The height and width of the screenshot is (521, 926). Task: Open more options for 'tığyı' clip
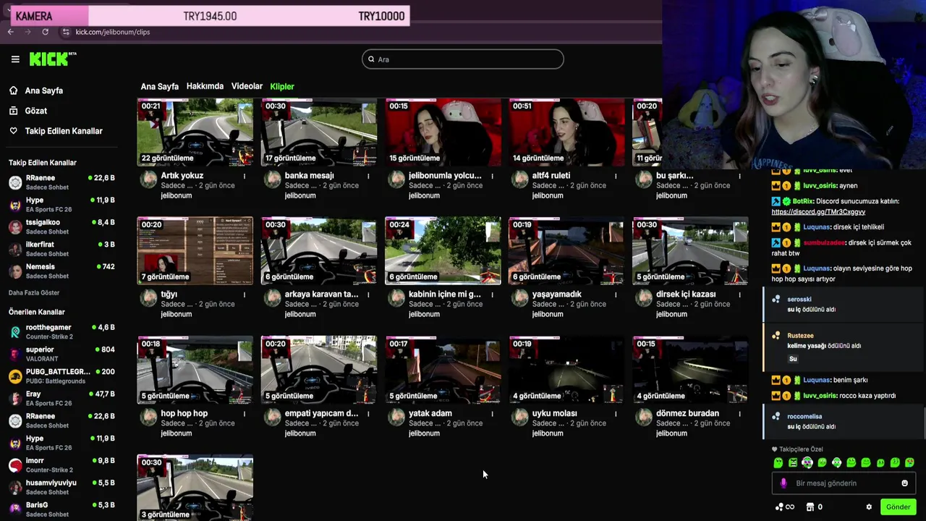click(245, 295)
